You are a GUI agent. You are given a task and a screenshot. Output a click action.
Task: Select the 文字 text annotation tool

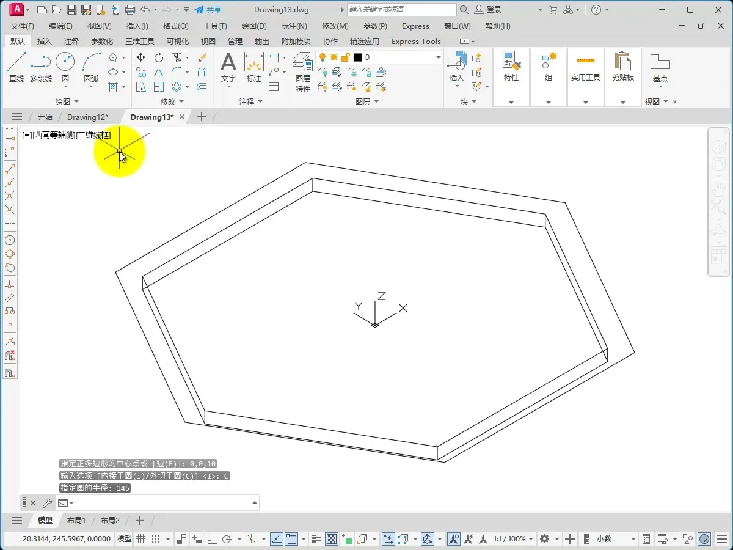point(228,67)
